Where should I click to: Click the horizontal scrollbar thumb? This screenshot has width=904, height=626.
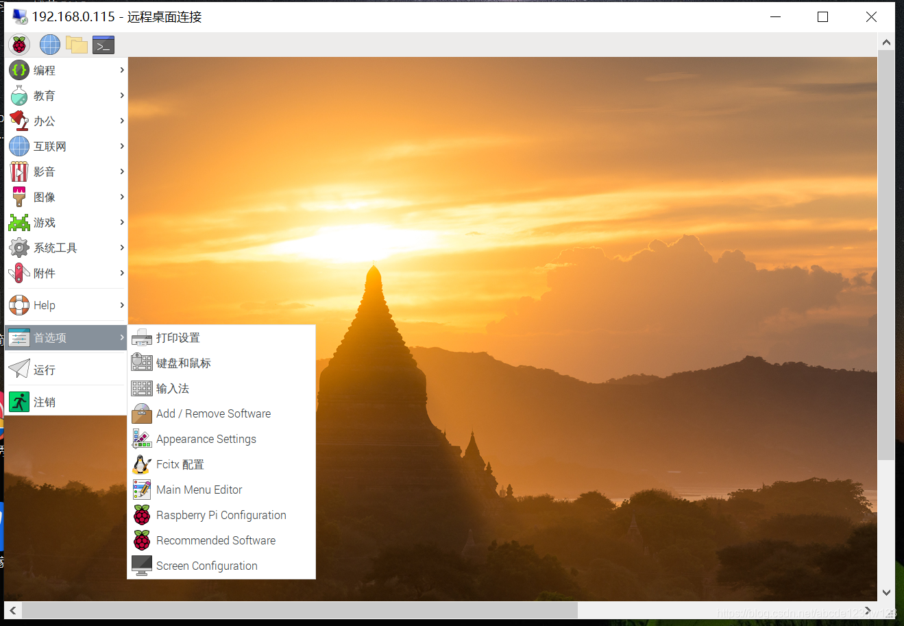click(x=300, y=610)
